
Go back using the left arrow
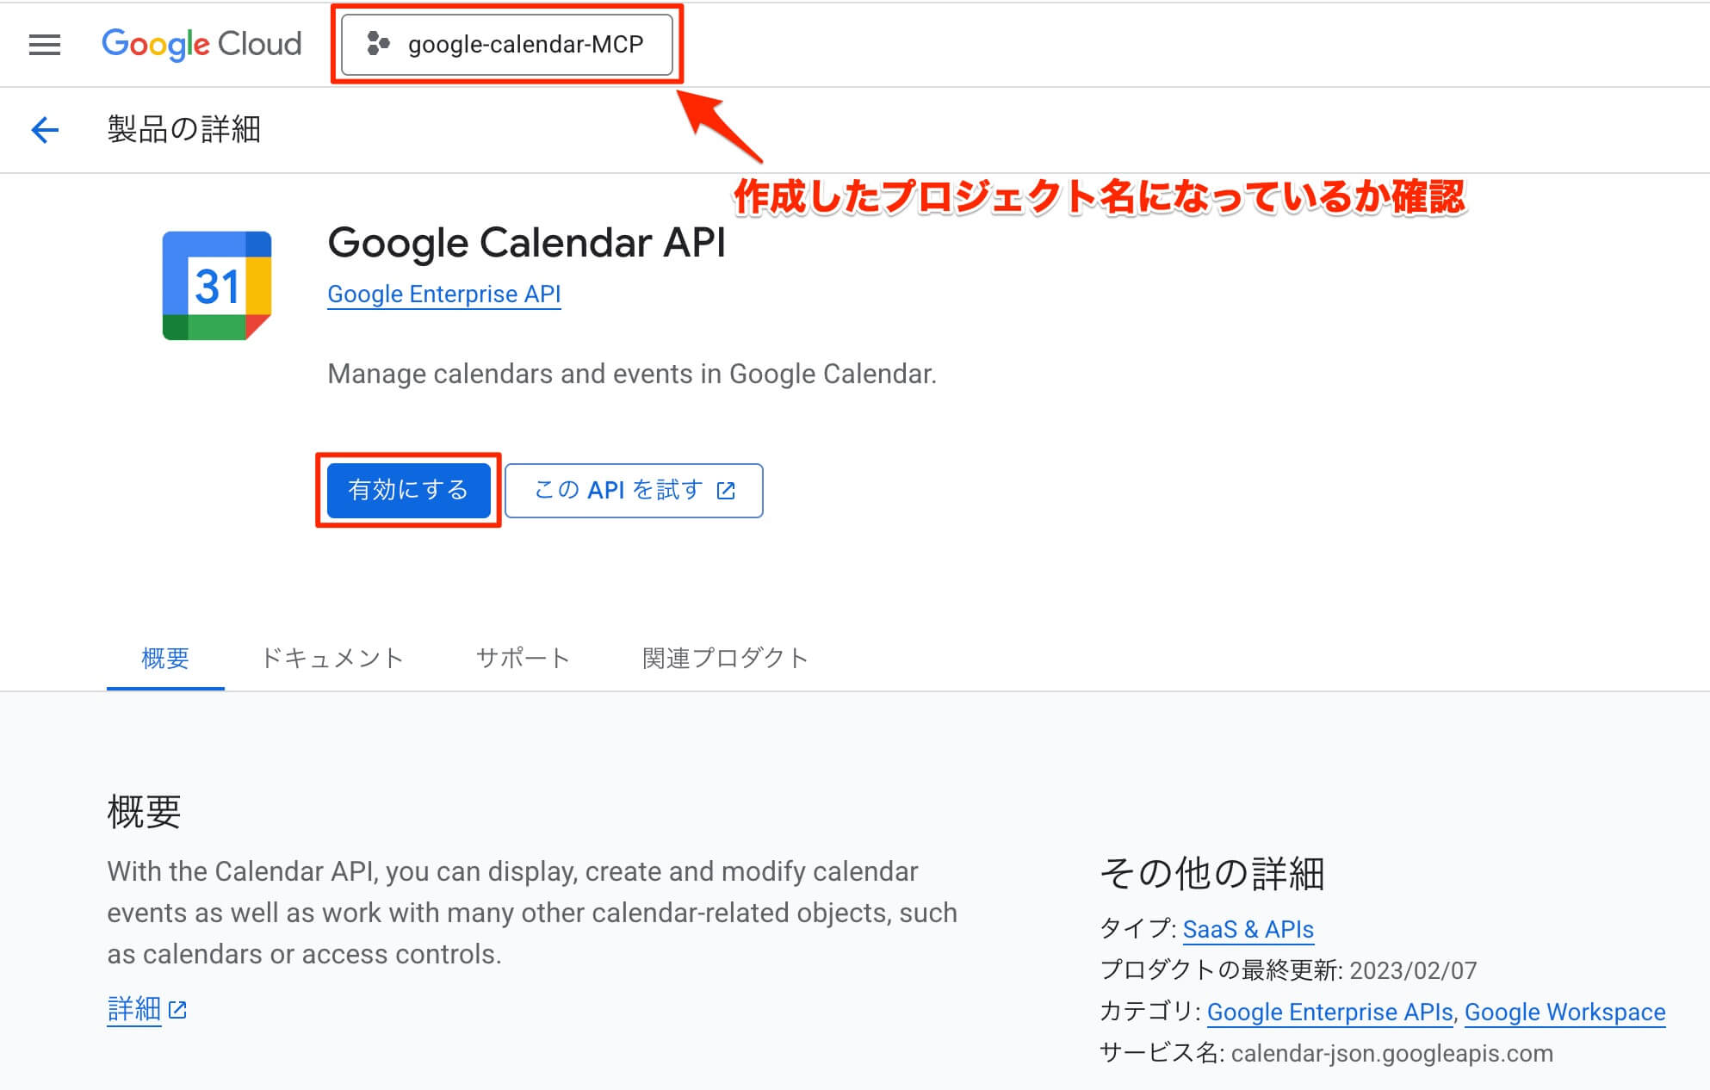point(45,130)
